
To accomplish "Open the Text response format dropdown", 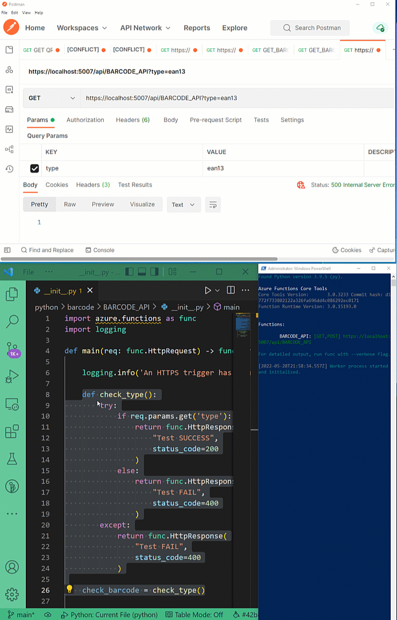I will 184,204.
